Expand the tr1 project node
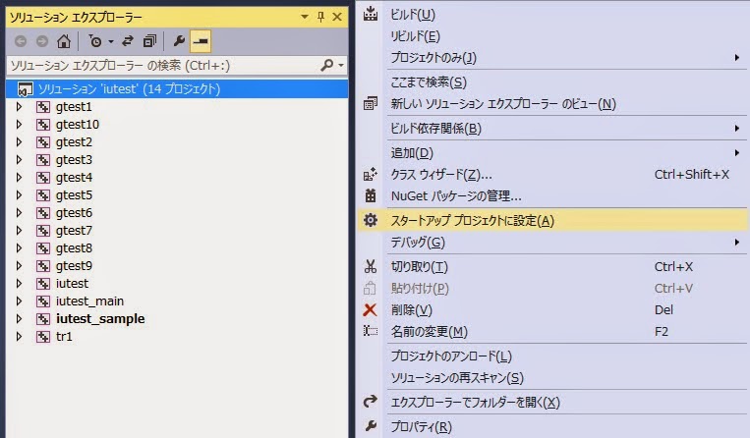 19,336
